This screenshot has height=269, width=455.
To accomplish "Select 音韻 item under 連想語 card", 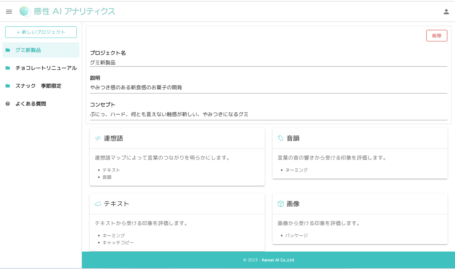I will click(x=107, y=177).
